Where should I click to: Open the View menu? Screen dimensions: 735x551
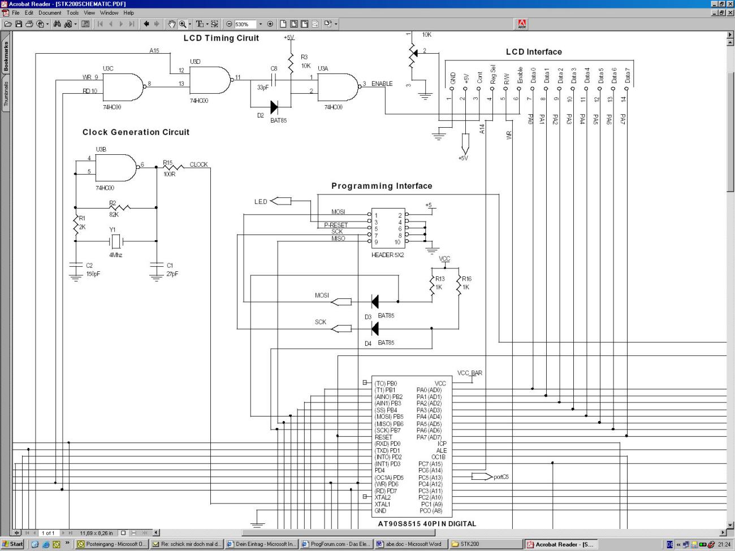click(x=89, y=12)
